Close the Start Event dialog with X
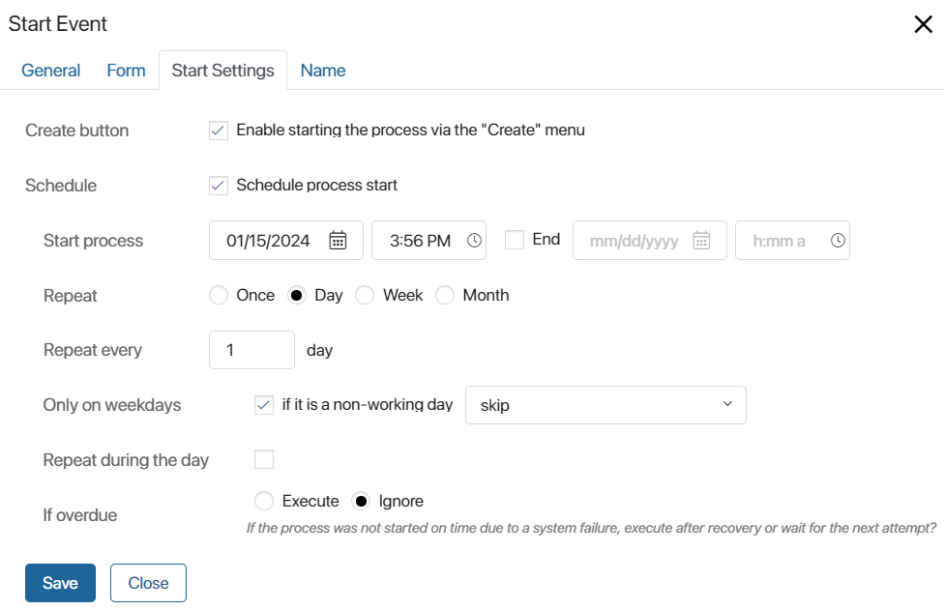 click(923, 24)
